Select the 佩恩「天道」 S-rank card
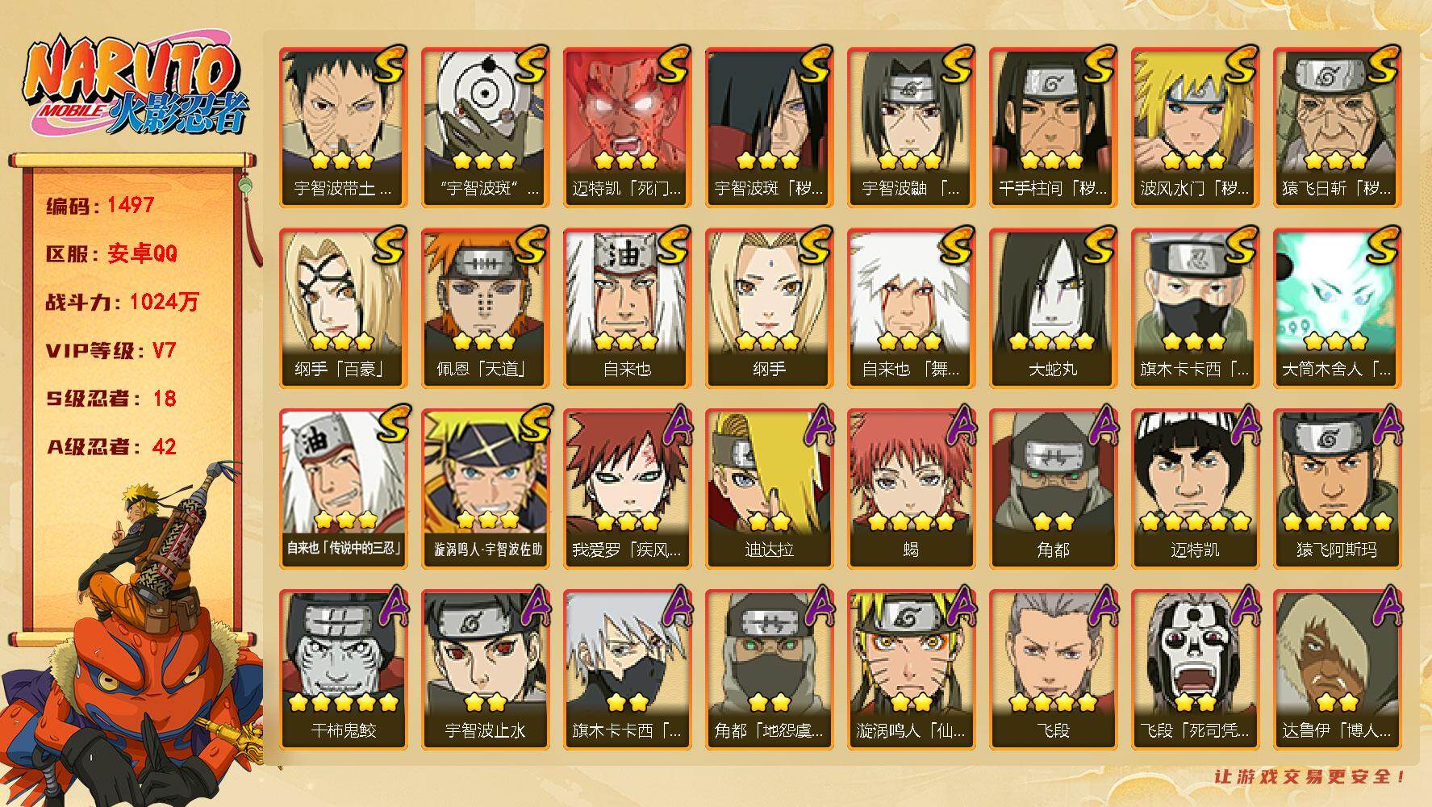Image resolution: width=1432 pixels, height=807 pixels. 485,308
